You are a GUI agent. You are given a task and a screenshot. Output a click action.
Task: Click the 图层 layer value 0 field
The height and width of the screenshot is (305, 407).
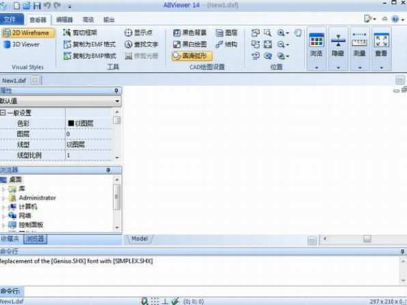pos(89,134)
